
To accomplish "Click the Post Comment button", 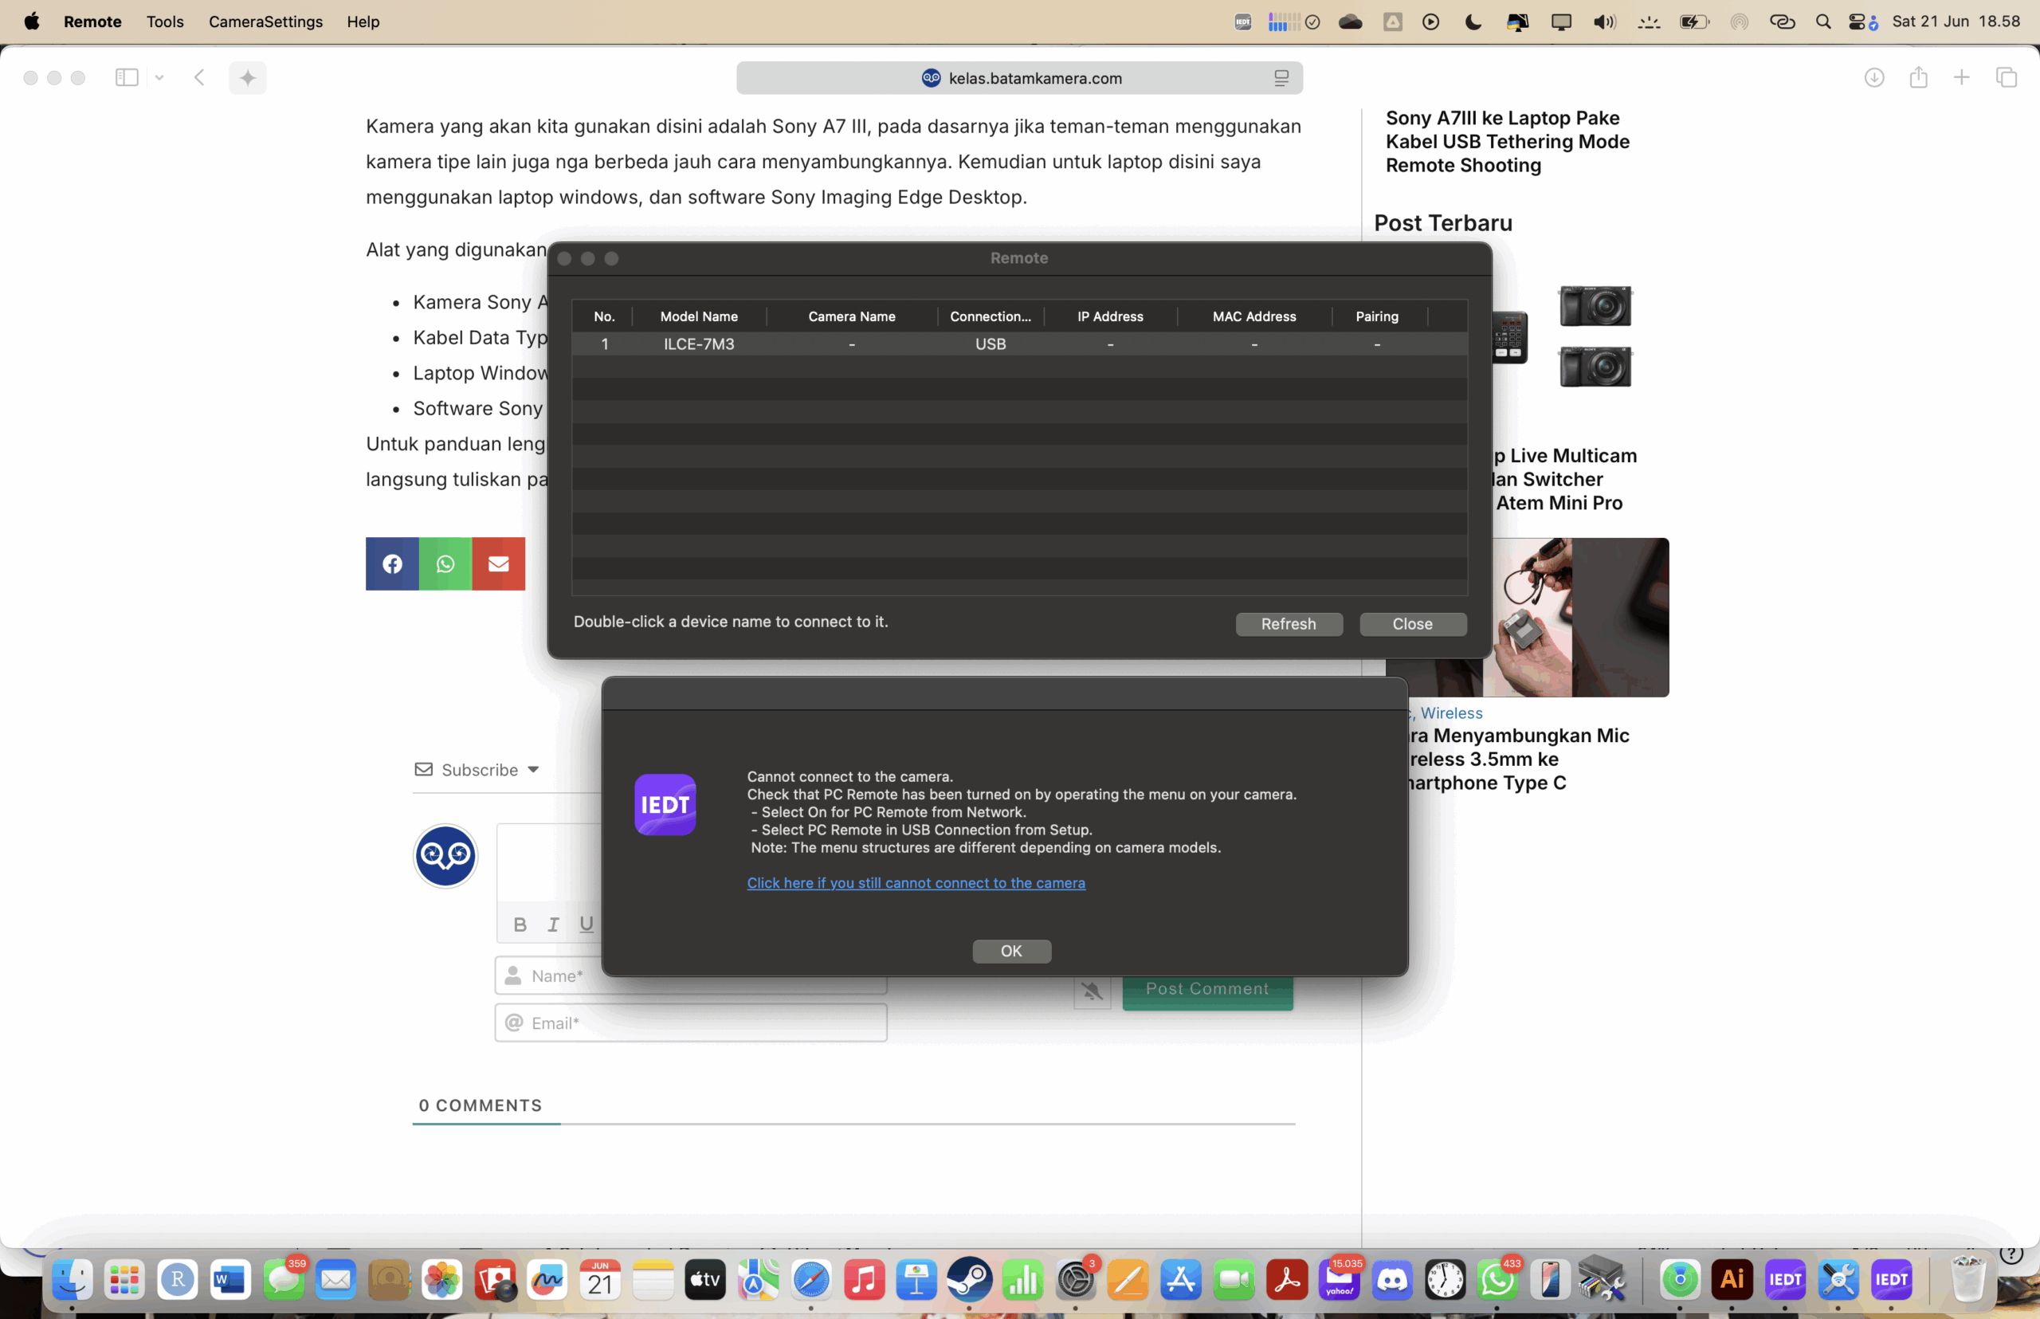I will [x=1207, y=990].
